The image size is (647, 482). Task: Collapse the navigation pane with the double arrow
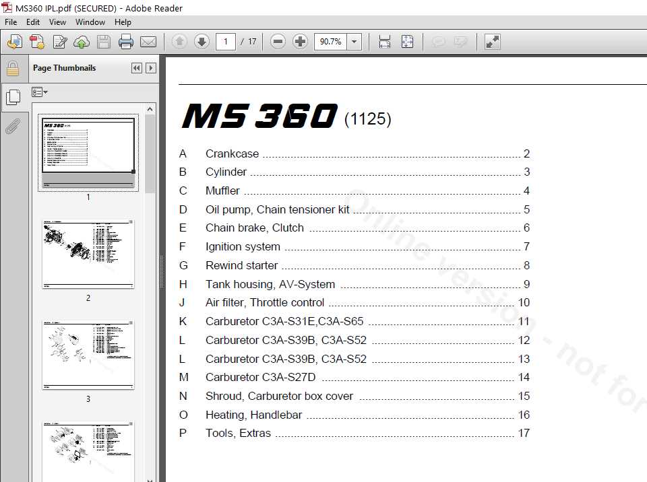click(137, 68)
